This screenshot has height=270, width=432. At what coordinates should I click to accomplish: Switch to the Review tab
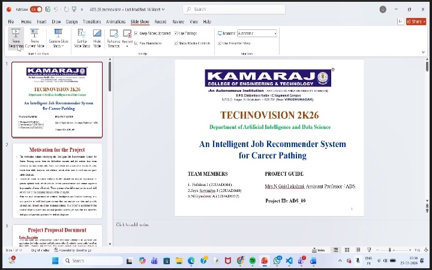tap(178, 22)
